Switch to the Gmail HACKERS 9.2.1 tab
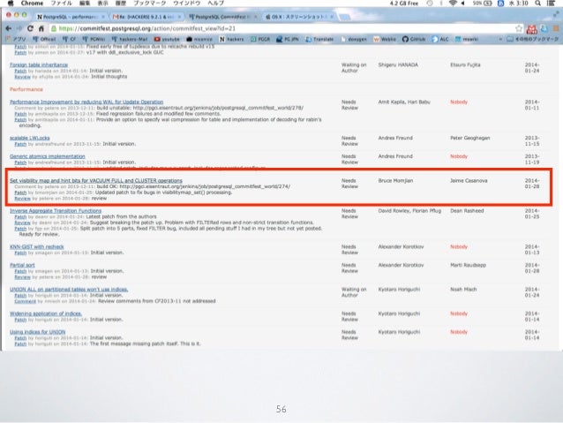 pos(145,17)
